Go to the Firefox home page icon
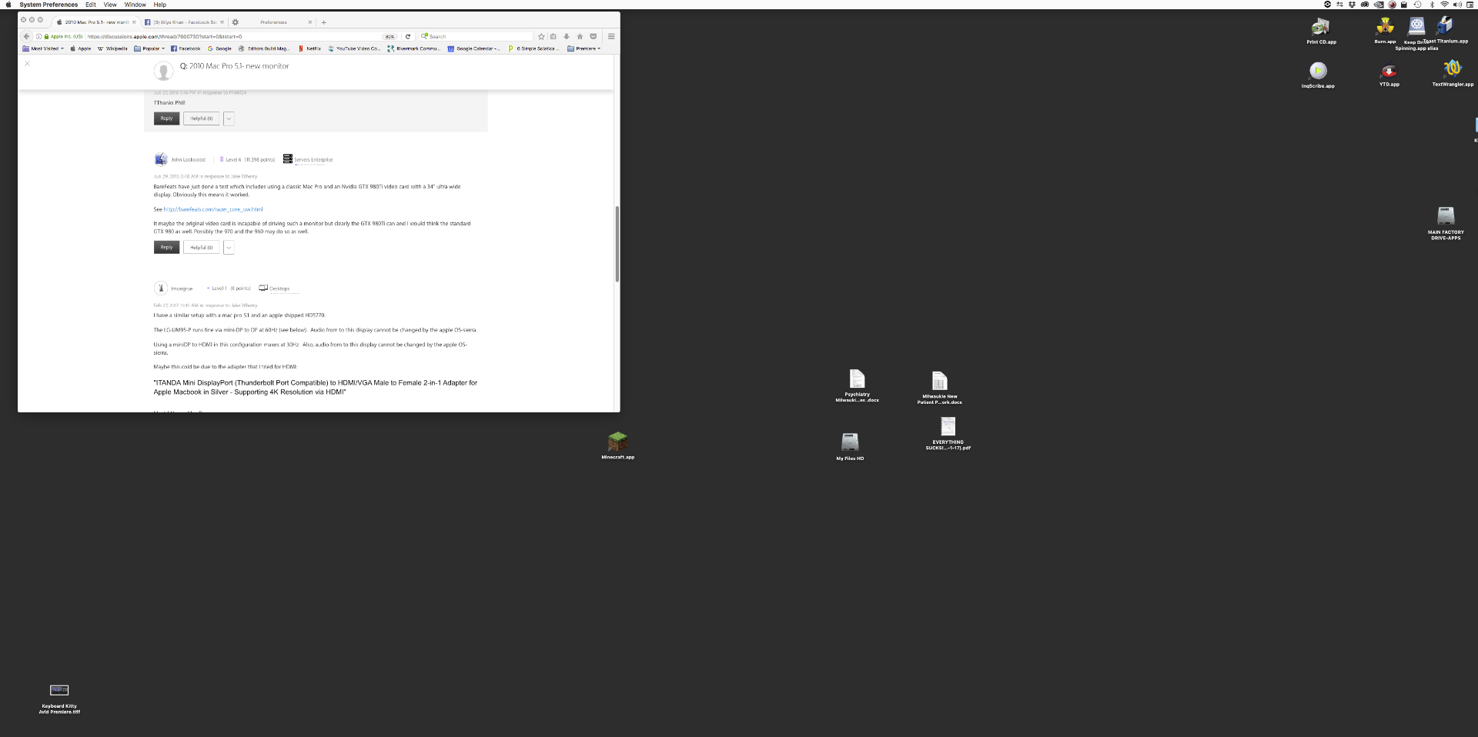 [x=580, y=36]
